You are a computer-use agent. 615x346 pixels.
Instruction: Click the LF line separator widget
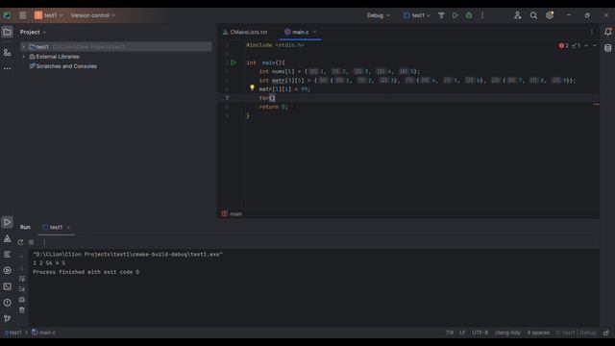(x=462, y=333)
